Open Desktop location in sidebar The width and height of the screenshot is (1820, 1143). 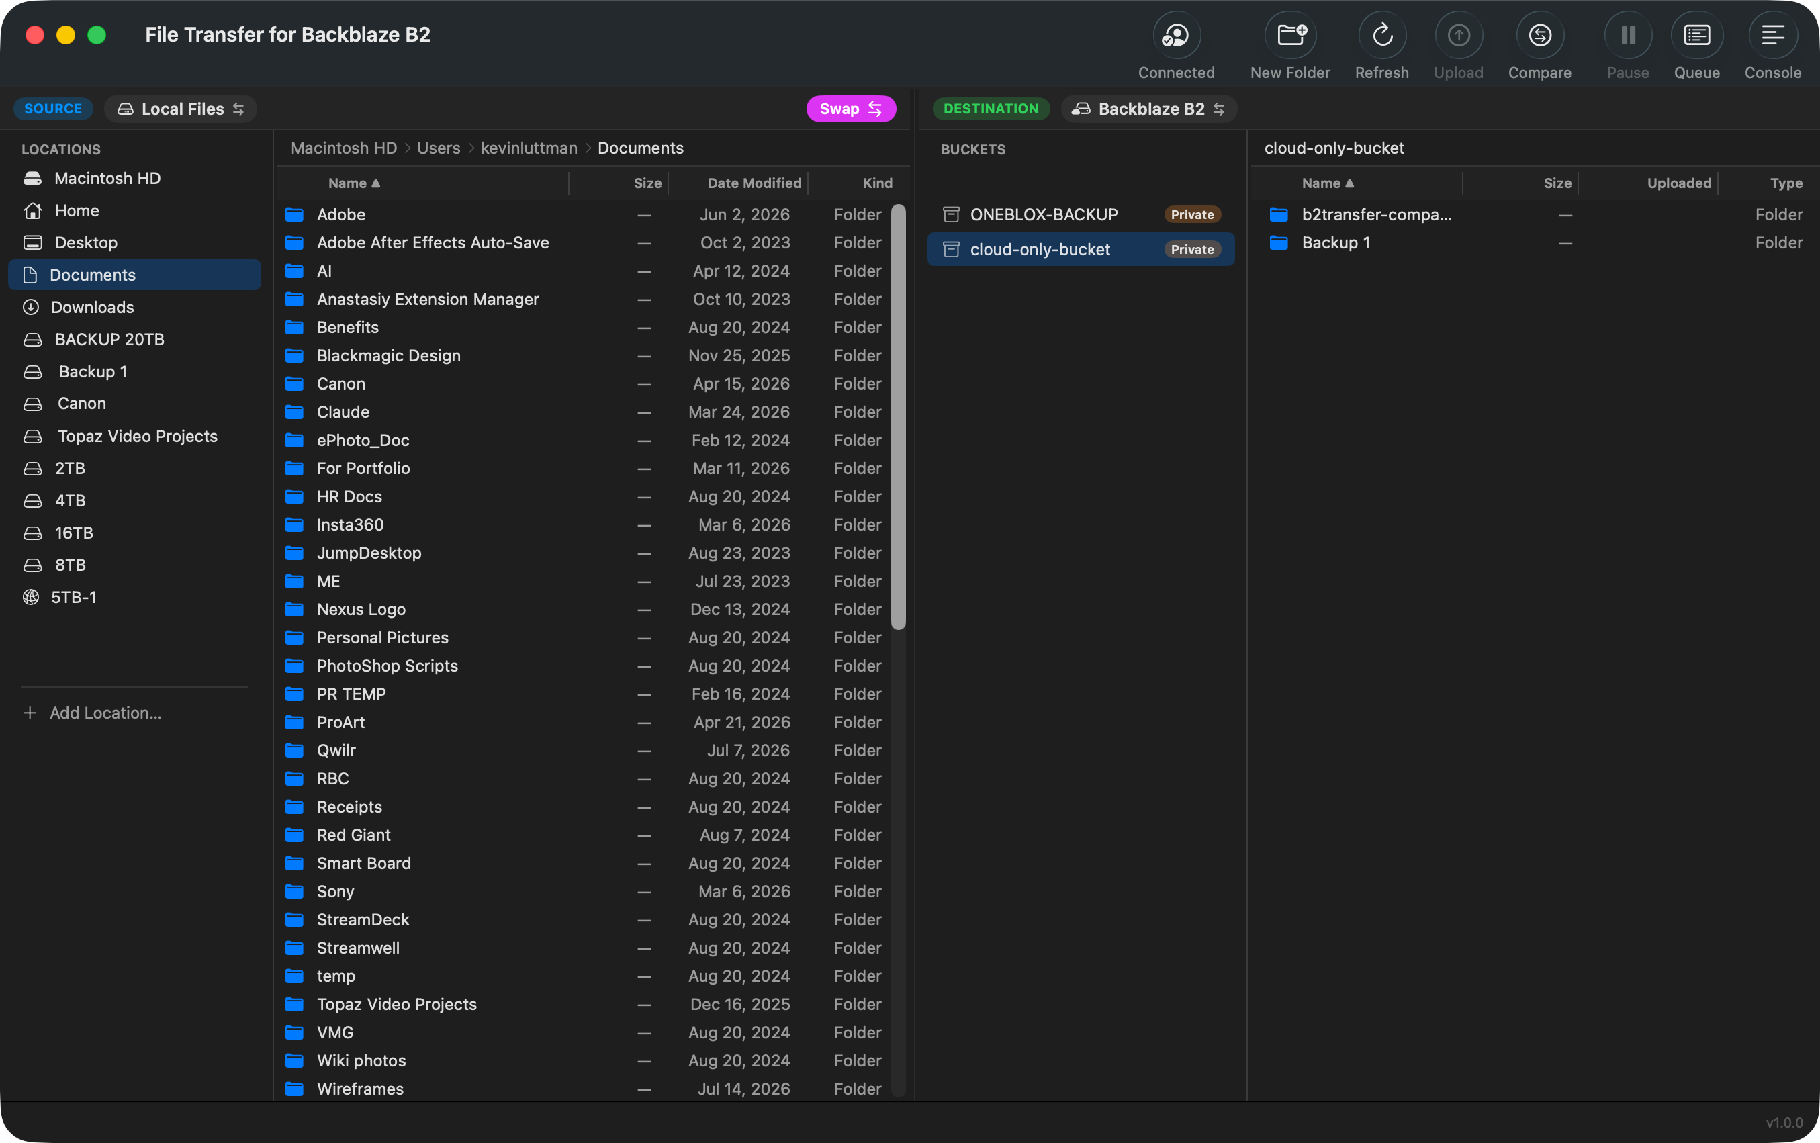(134, 242)
